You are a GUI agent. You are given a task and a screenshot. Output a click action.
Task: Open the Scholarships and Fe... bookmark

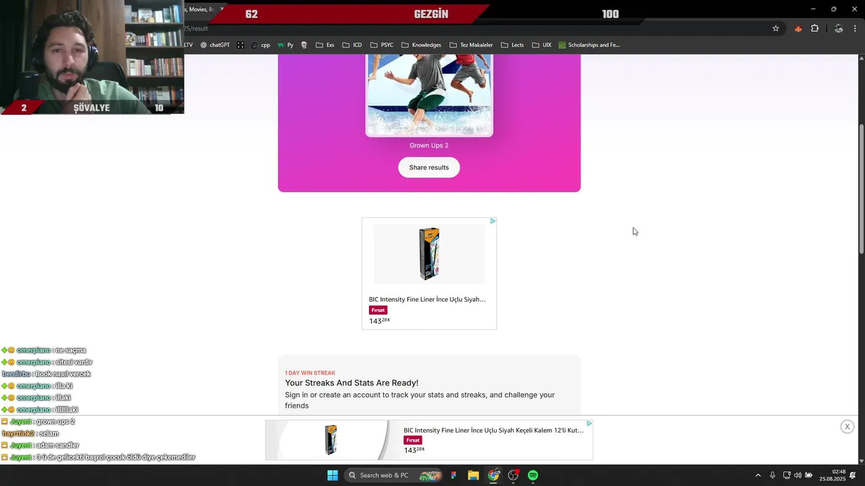point(589,45)
